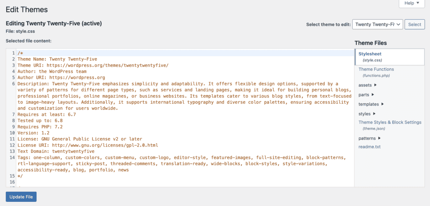Click the License GNU General Public License line
This screenshot has width=430, height=206.
80,139
